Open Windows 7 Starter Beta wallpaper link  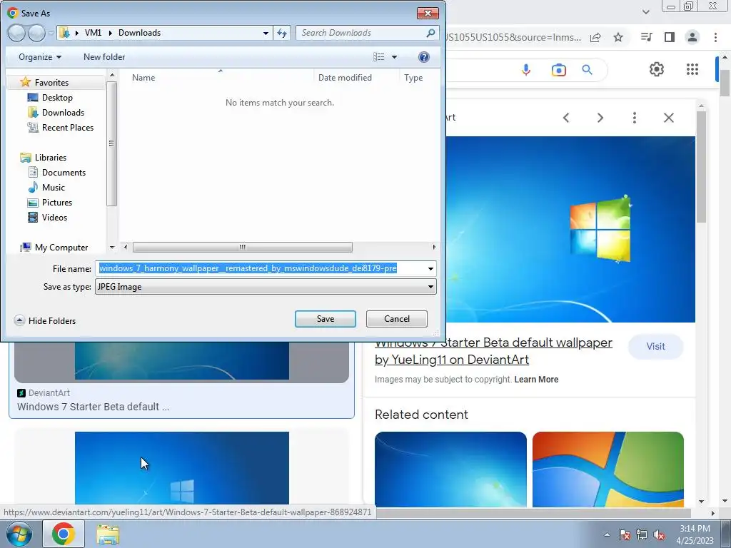pyautogui.click(x=493, y=351)
